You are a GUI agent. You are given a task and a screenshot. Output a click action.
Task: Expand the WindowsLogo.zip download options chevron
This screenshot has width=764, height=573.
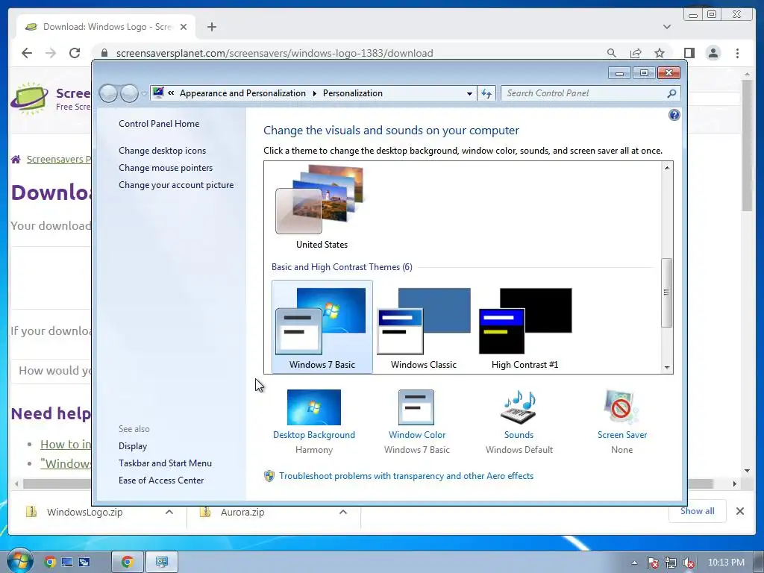click(169, 512)
